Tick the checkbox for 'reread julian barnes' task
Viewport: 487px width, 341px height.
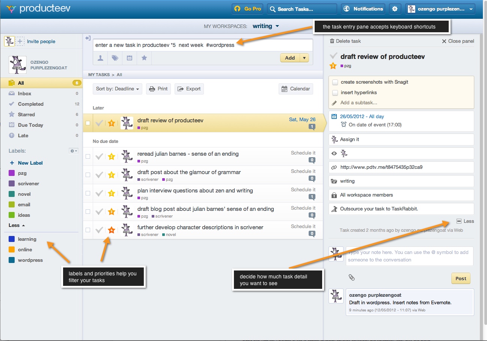point(88,156)
